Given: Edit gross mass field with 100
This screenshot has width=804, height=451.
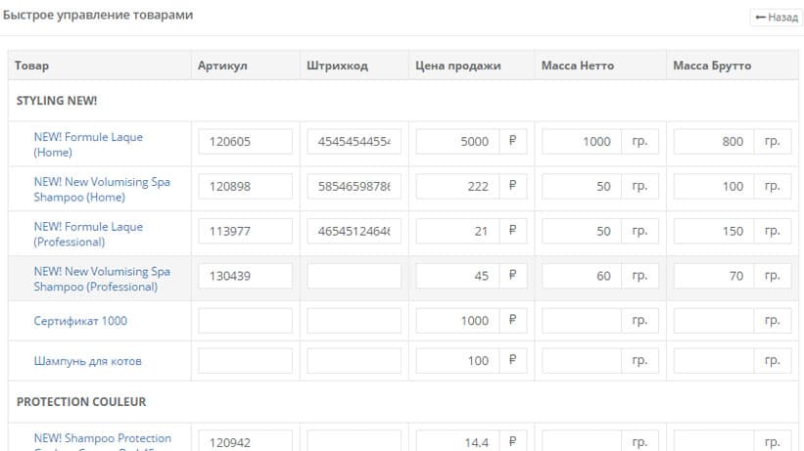Looking at the screenshot, I should [714, 186].
